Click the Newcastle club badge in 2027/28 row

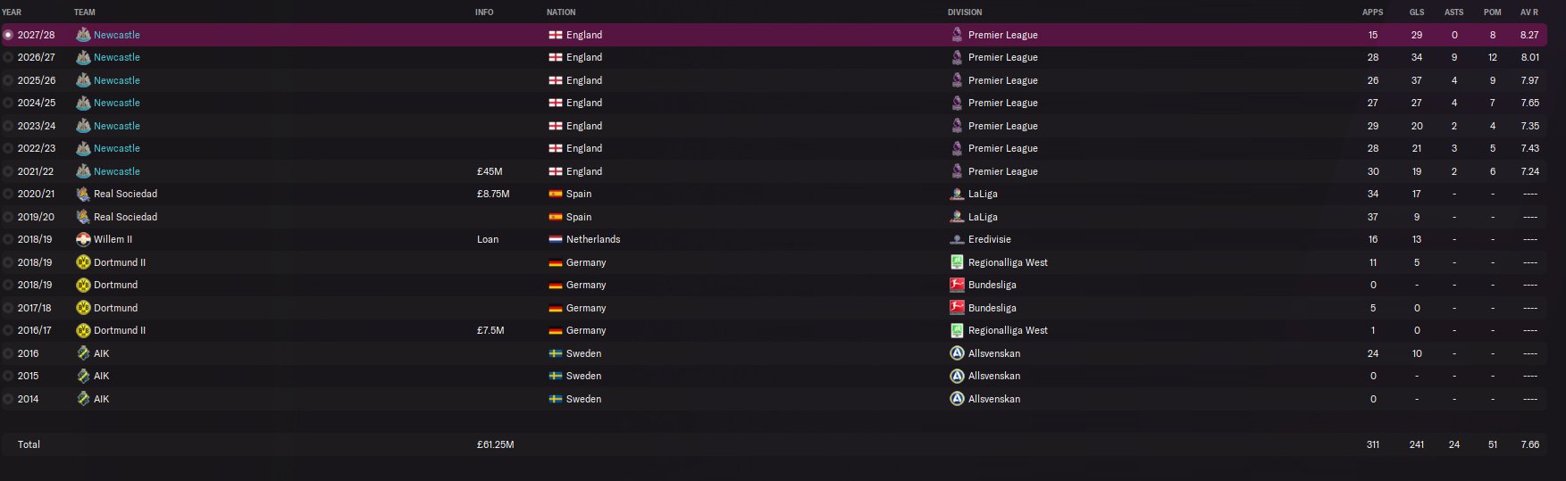[x=83, y=35]
